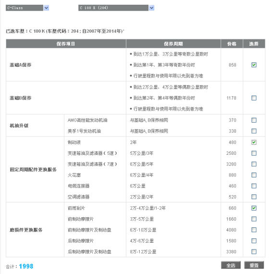Uncheck the 基础A保养 checkbox
Viewport: 269px width, 274px height.
click(x=254, y=65)
